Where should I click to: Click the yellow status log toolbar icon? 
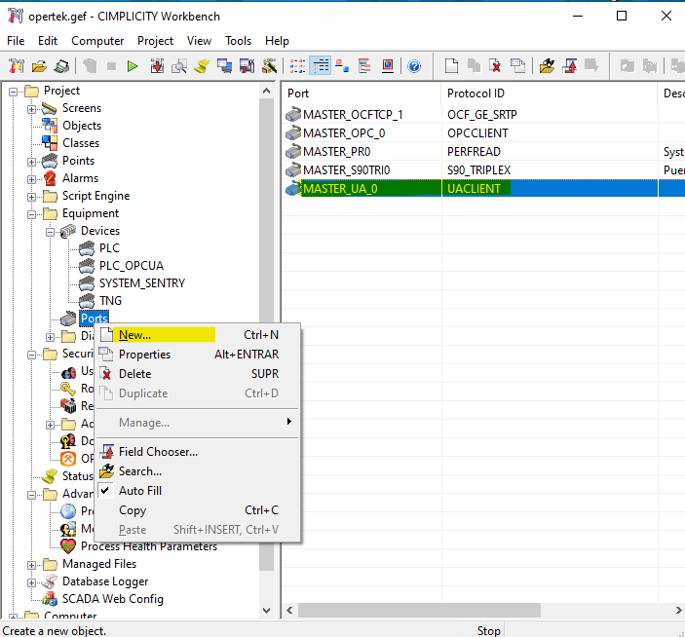tap(202, 66)
